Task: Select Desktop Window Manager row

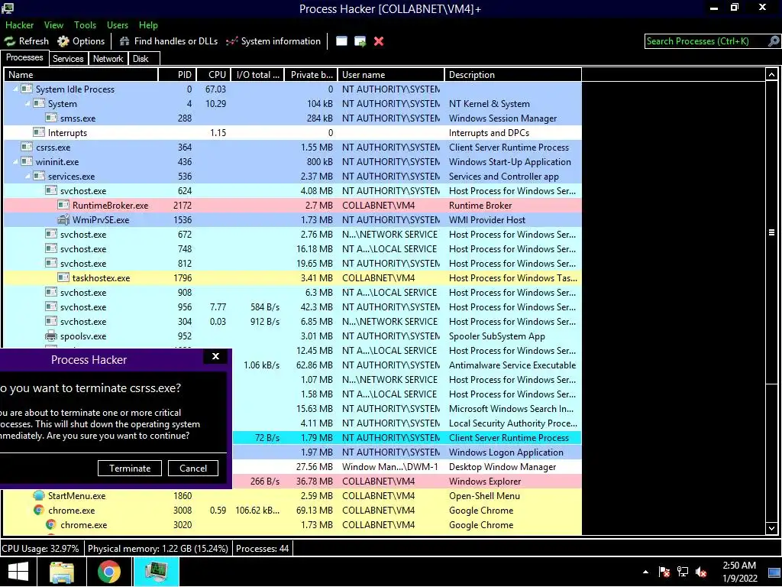Action: tap(406, 467)
